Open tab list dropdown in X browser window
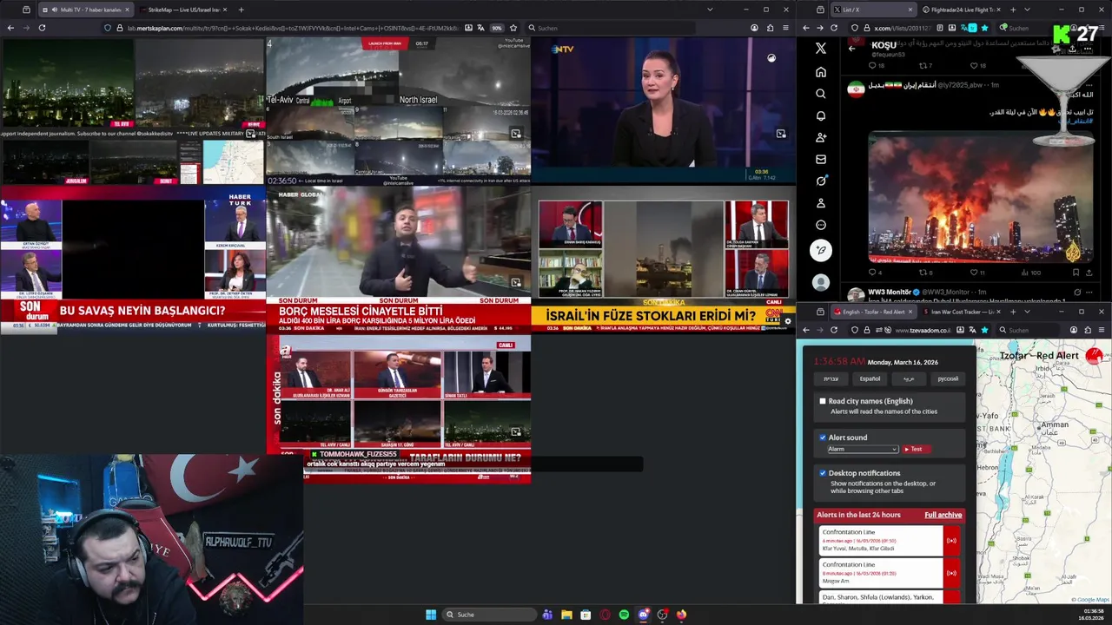Screen dimensions: 1112x625 click(x=1027, y=10)
